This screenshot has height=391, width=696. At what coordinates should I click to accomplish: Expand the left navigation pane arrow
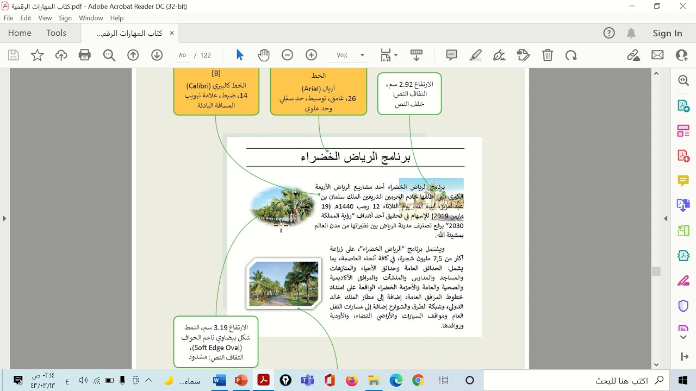4,218
